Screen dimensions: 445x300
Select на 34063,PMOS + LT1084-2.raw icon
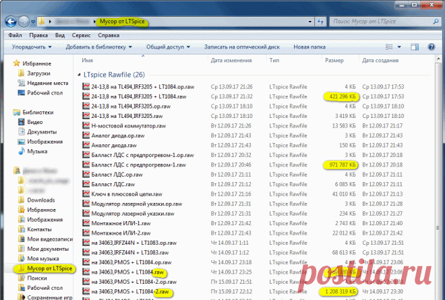(x=86, y=291)
